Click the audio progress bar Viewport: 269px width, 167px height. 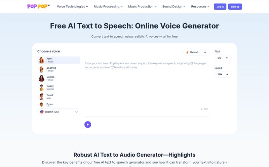pyautogui.click(x=147, y=117)
